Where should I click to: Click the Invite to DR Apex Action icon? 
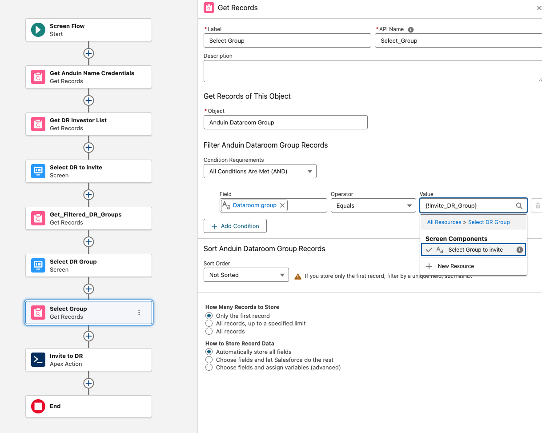pos(38,360)
